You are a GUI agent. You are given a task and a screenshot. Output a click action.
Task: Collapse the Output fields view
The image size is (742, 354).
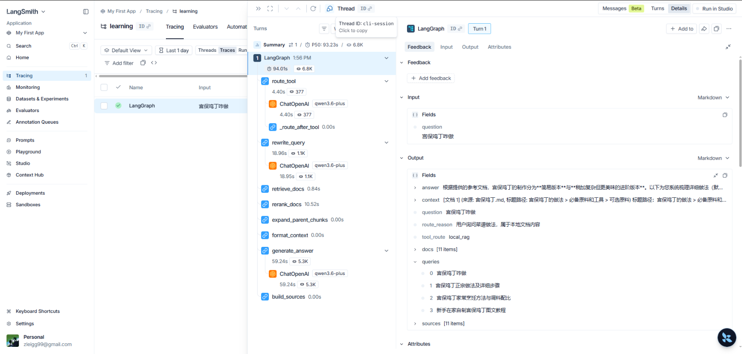click(x=716, y=175)
